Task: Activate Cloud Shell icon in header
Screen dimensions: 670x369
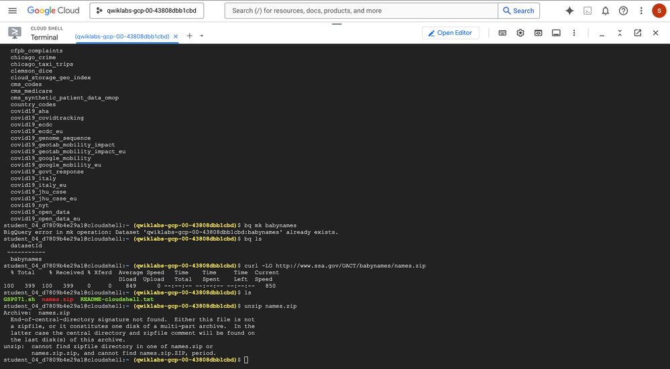Action: coord(588,11)
